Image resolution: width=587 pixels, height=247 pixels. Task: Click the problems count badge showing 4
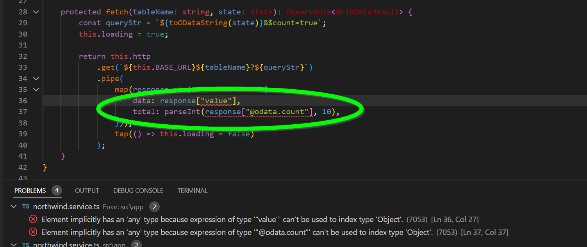(x=57, y=191)
